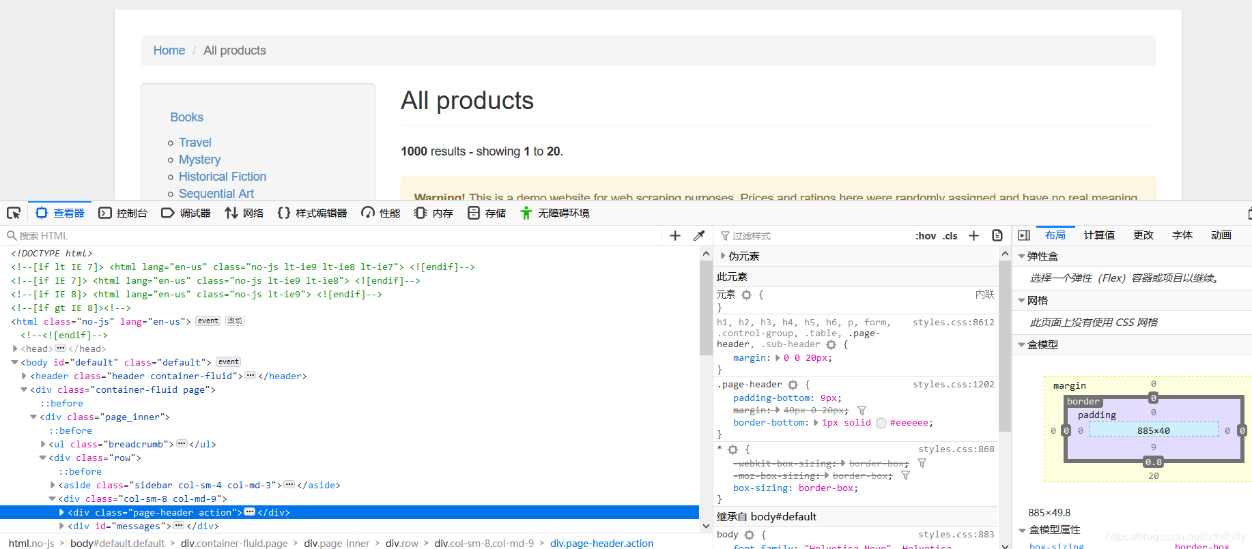The height and width of the screenshot is (549, 1252).
Task: Go to Home breadcrumb link
Action: (x=169, y=50)
